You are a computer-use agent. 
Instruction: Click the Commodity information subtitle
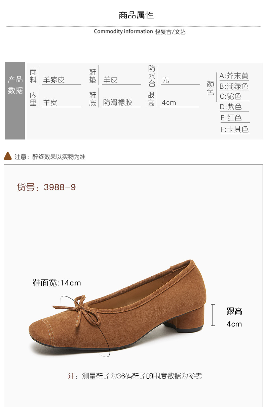coord(123,31)
